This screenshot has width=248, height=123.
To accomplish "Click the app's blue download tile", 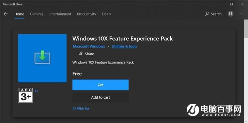I will coord(42,58).
